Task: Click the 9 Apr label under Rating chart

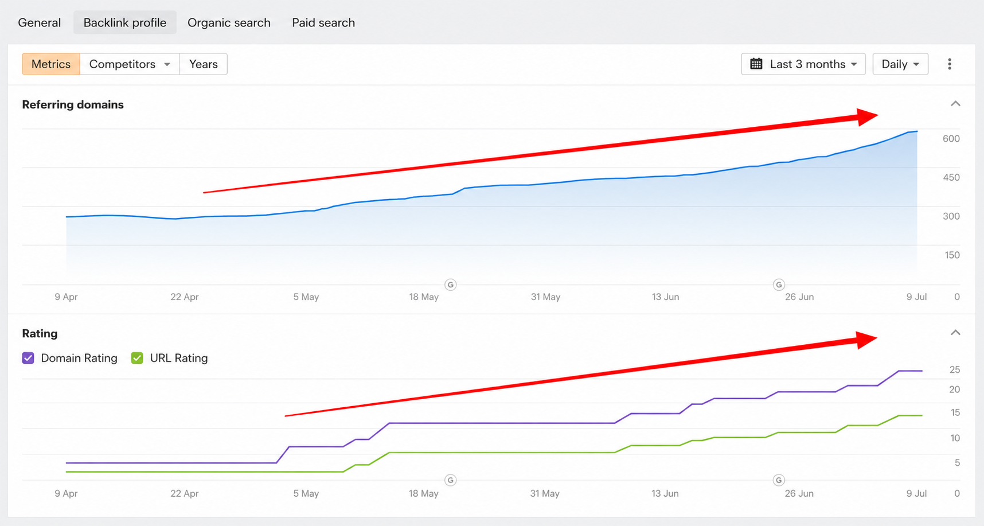Action: click(x=66, y=493)
